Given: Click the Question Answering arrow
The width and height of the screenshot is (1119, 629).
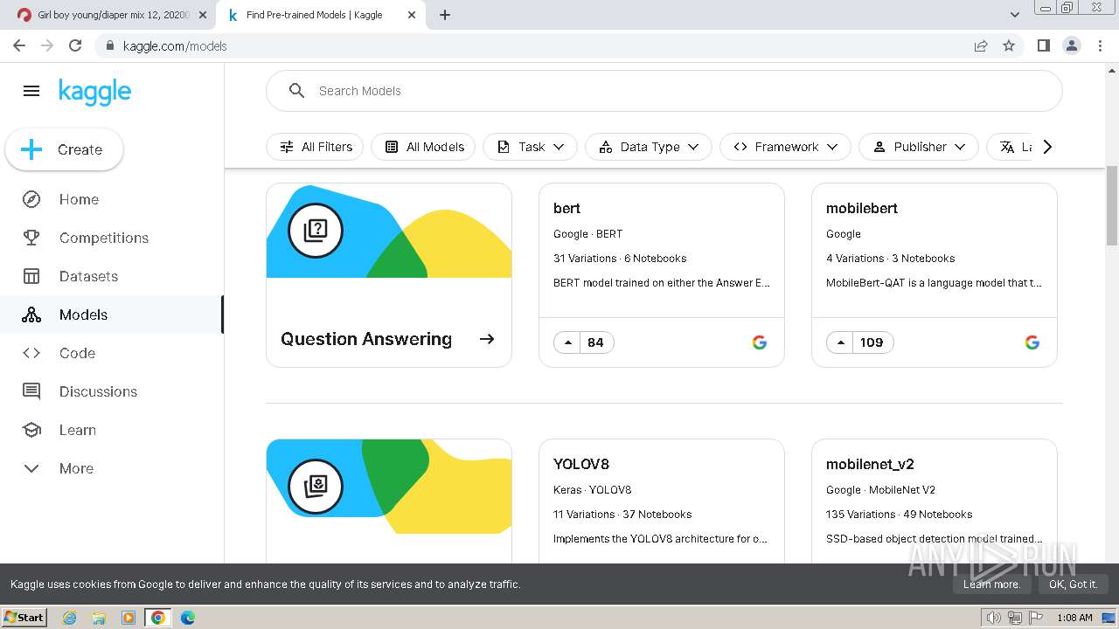Looking at the screenshot, I should (487, 339).
